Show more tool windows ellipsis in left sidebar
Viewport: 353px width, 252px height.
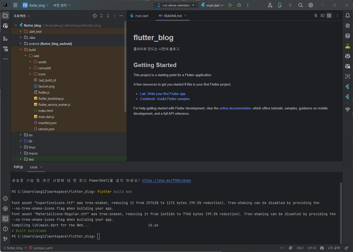(x=5, y=59)
